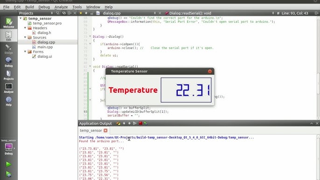Image resolution: width=320 pixels, height=180 pixels.
Task: Select the temp_sensor output tab
Action: point(91,131)
